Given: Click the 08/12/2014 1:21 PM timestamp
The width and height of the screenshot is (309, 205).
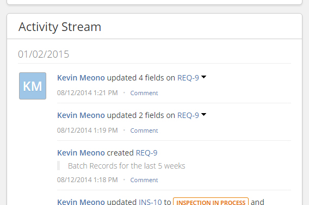Looking at the screenshot, I should pyautogui.click(x=87, y=93).
